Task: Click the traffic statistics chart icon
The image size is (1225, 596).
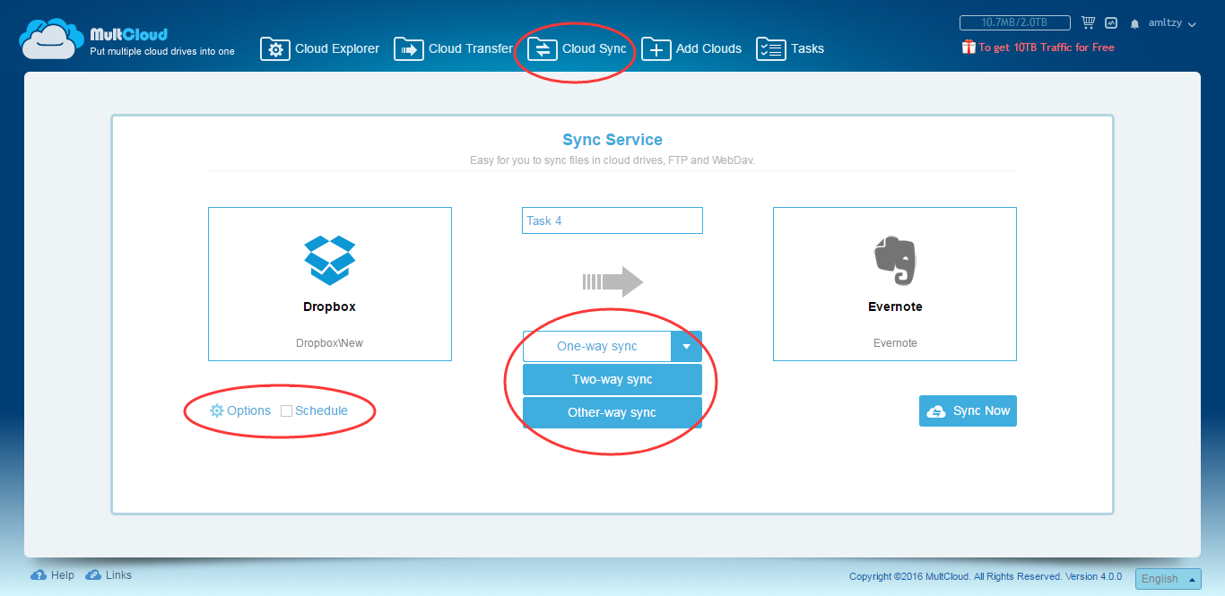Action: coord(1111,23)
